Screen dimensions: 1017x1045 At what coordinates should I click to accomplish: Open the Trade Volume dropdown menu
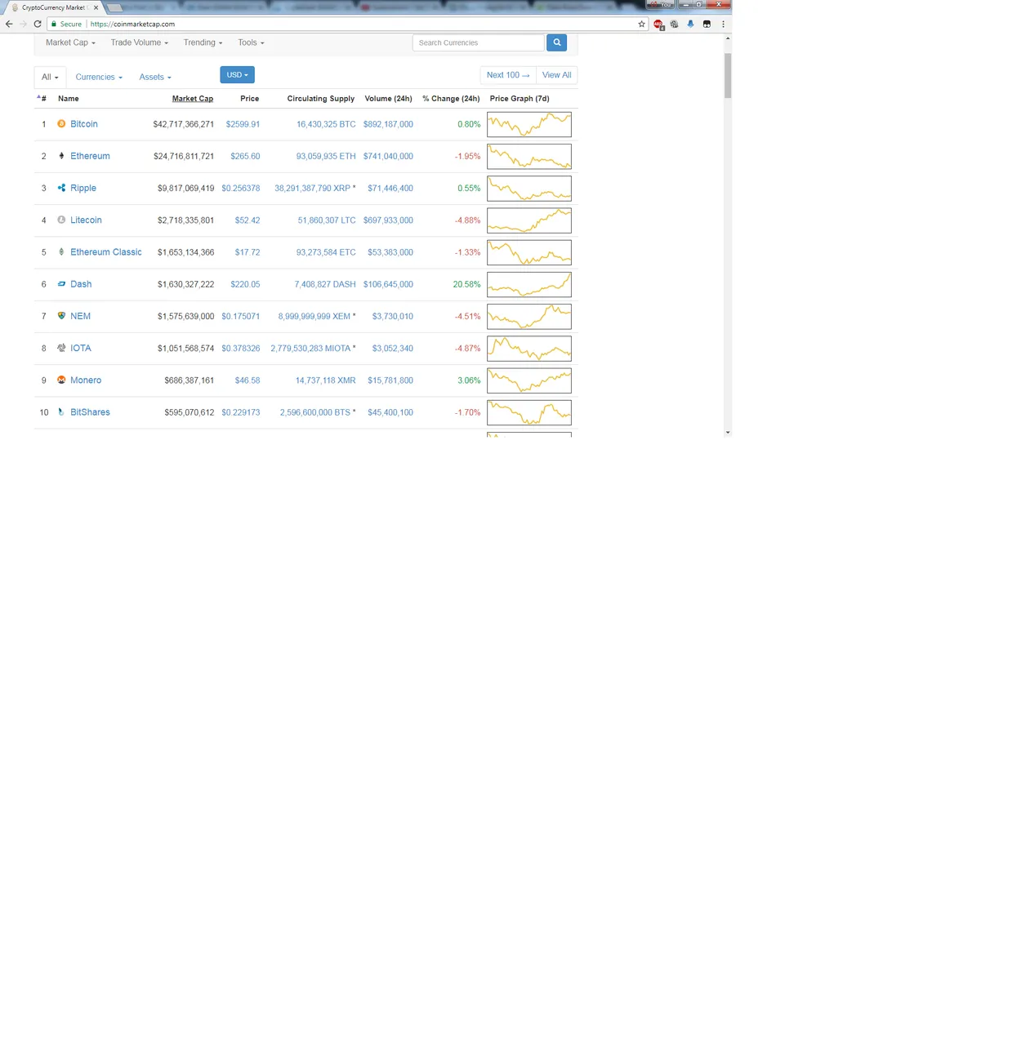[x=139, y=42]
